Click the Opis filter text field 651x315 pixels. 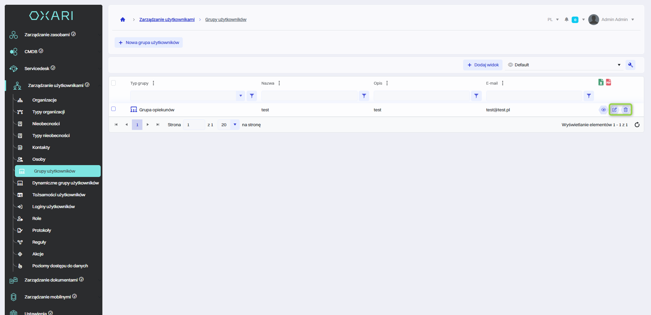click(421, 96)
